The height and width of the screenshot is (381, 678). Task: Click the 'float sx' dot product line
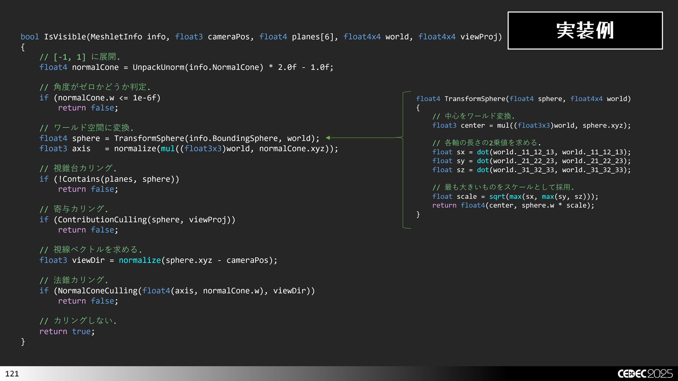[531, 152]
